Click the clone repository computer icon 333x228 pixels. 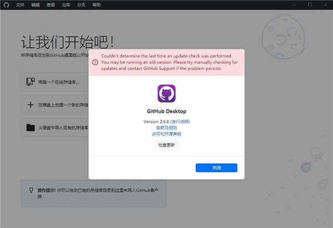coord(31,81)
